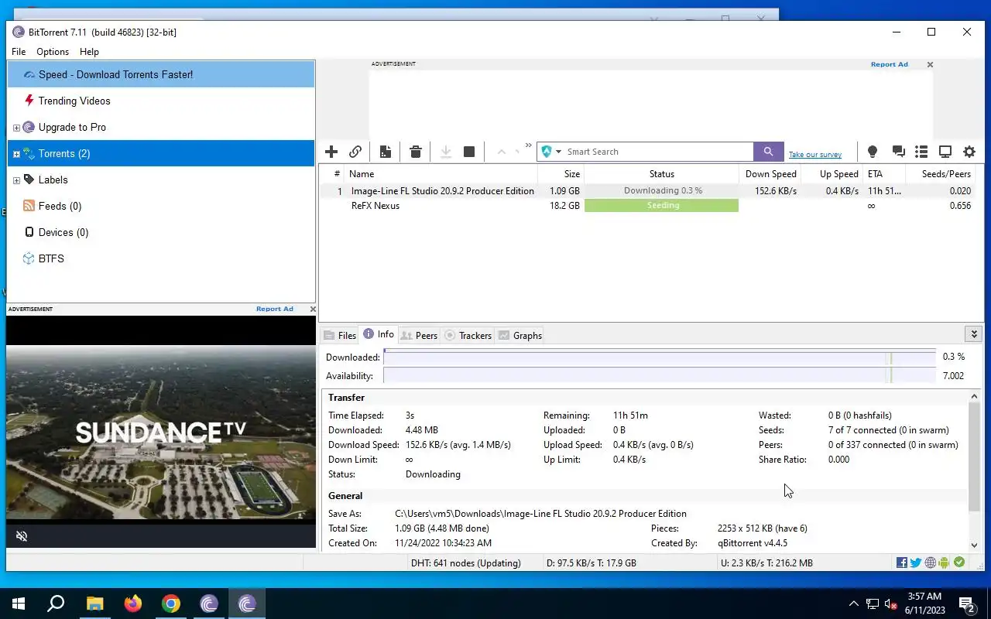Click the Add Torrent plus icon
Screen dimensions: 991x619
tap(331, 152)
